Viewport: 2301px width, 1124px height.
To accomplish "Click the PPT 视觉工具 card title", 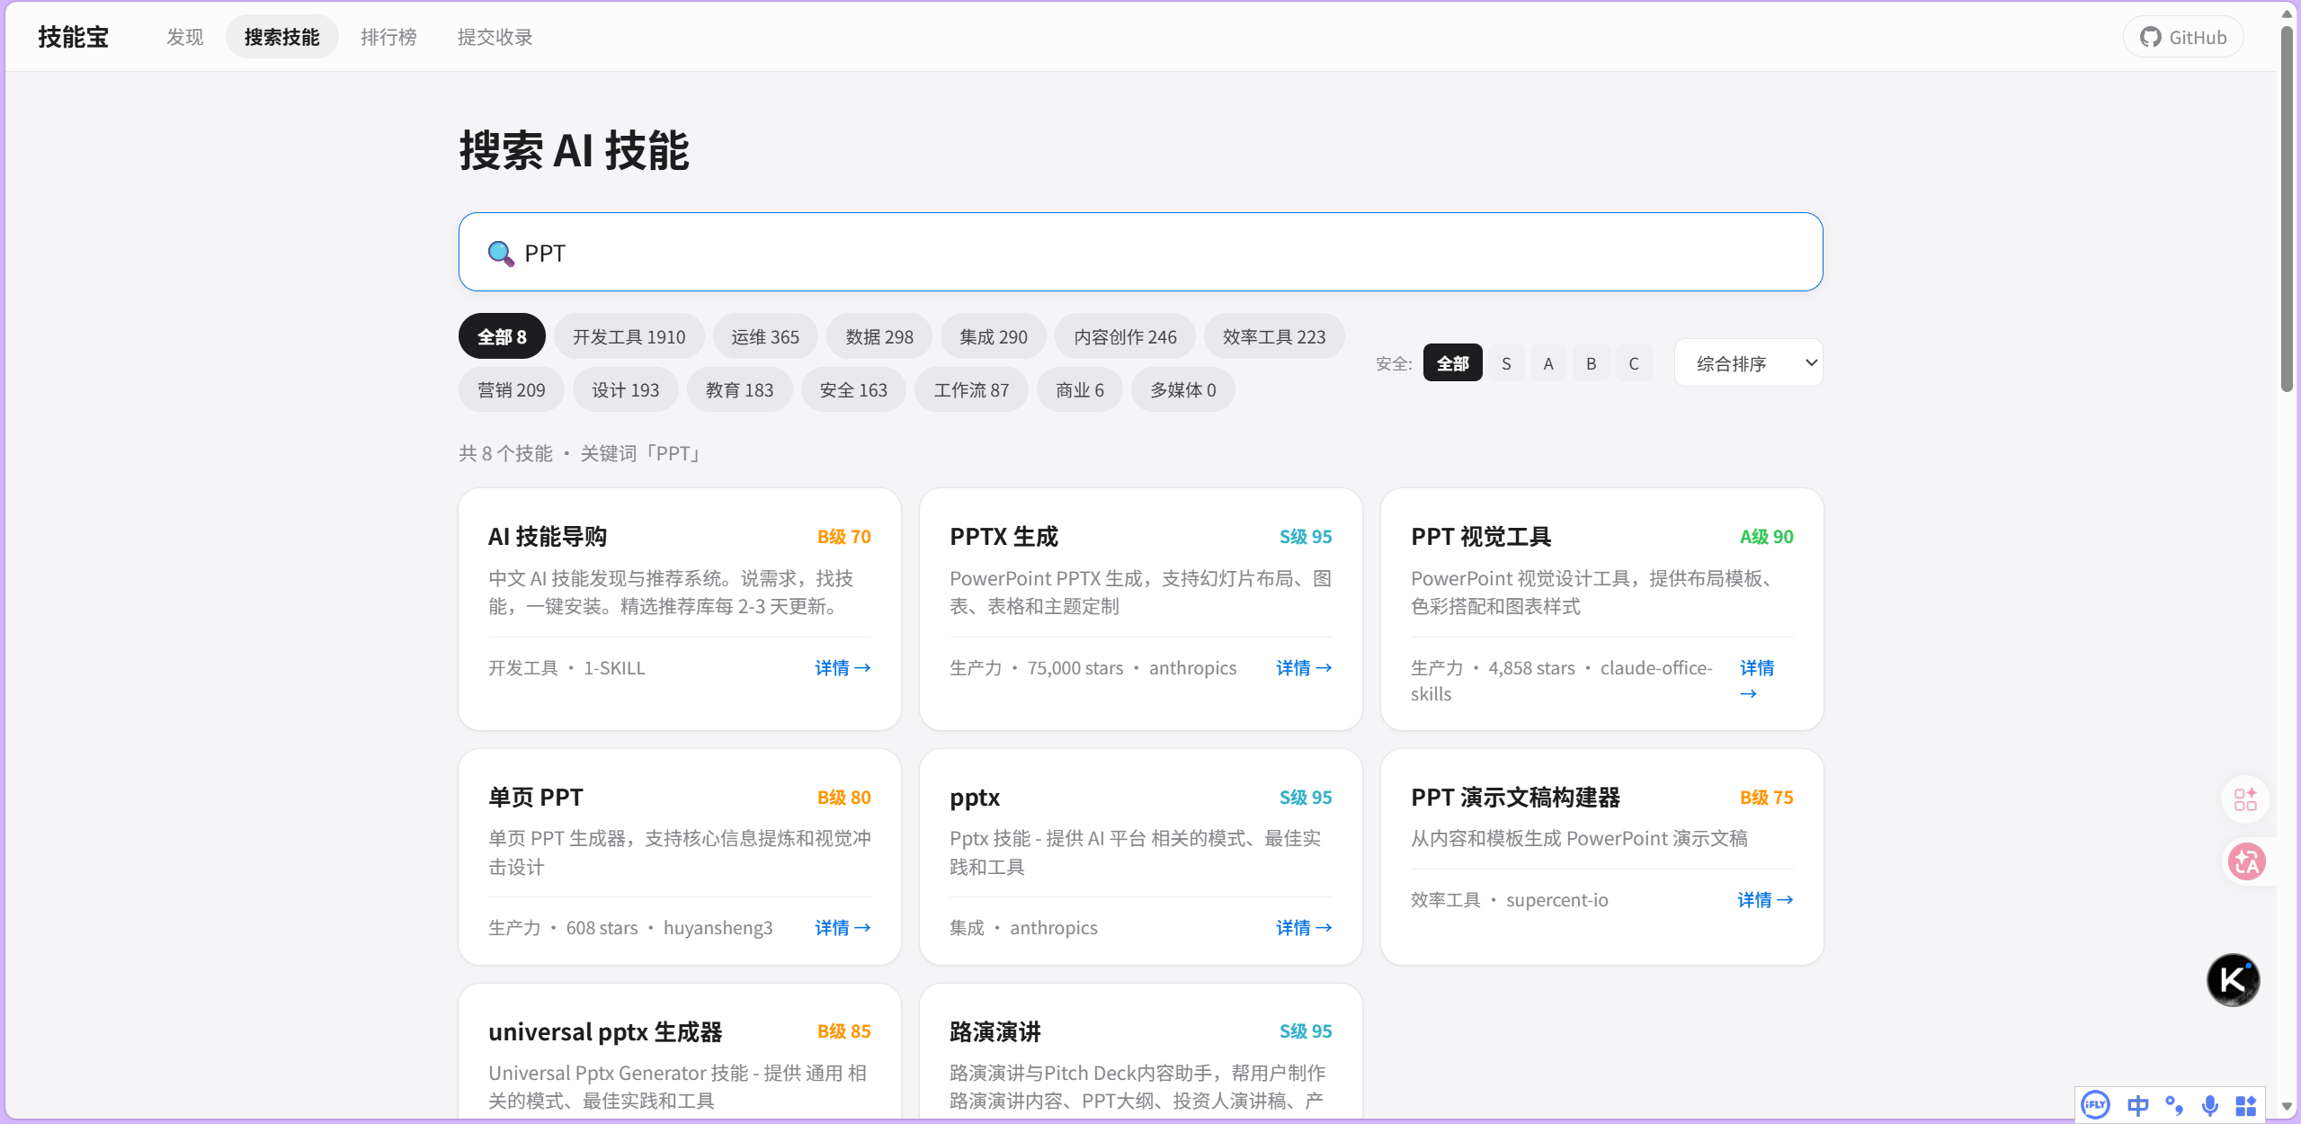I will coord(1481,537).
